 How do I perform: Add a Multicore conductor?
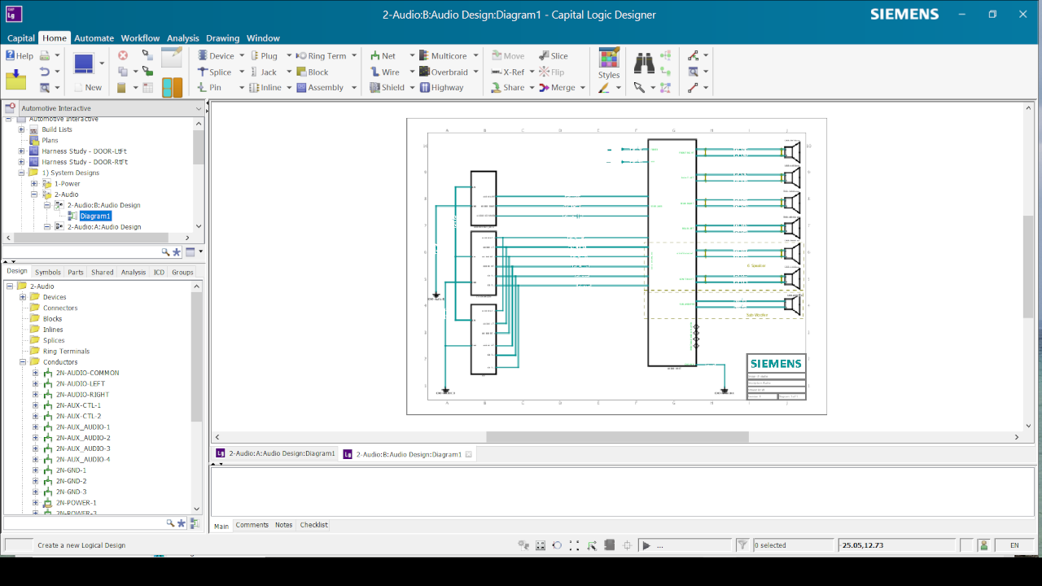pos(443,55)
